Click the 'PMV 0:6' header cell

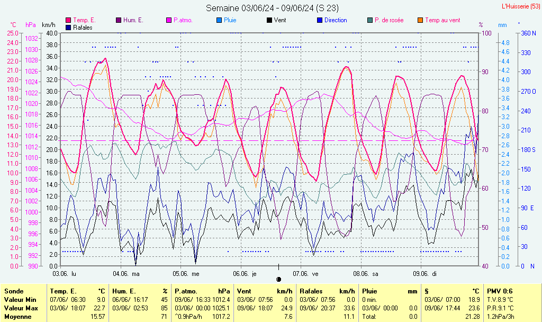(500, 291)
